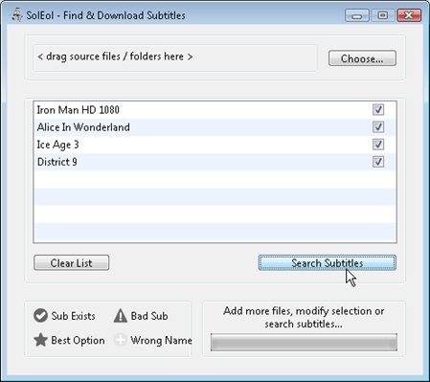This screenshot has height=382, width=430.
Task: Click the SolEol app icon in title bar
Action: 16,14
